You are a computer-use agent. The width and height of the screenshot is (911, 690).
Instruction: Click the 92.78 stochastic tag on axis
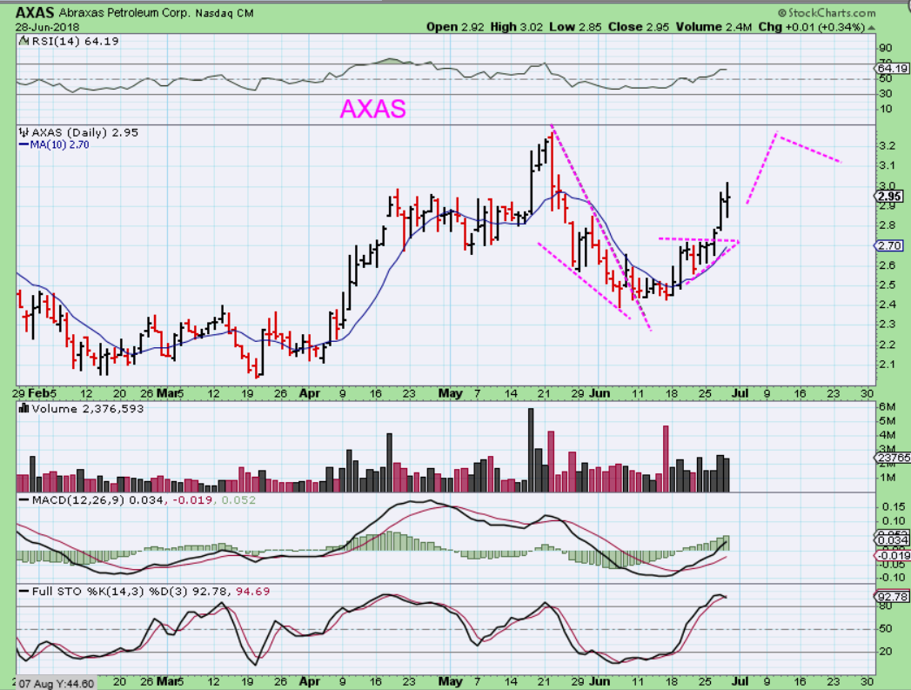[x=892, y=597]
